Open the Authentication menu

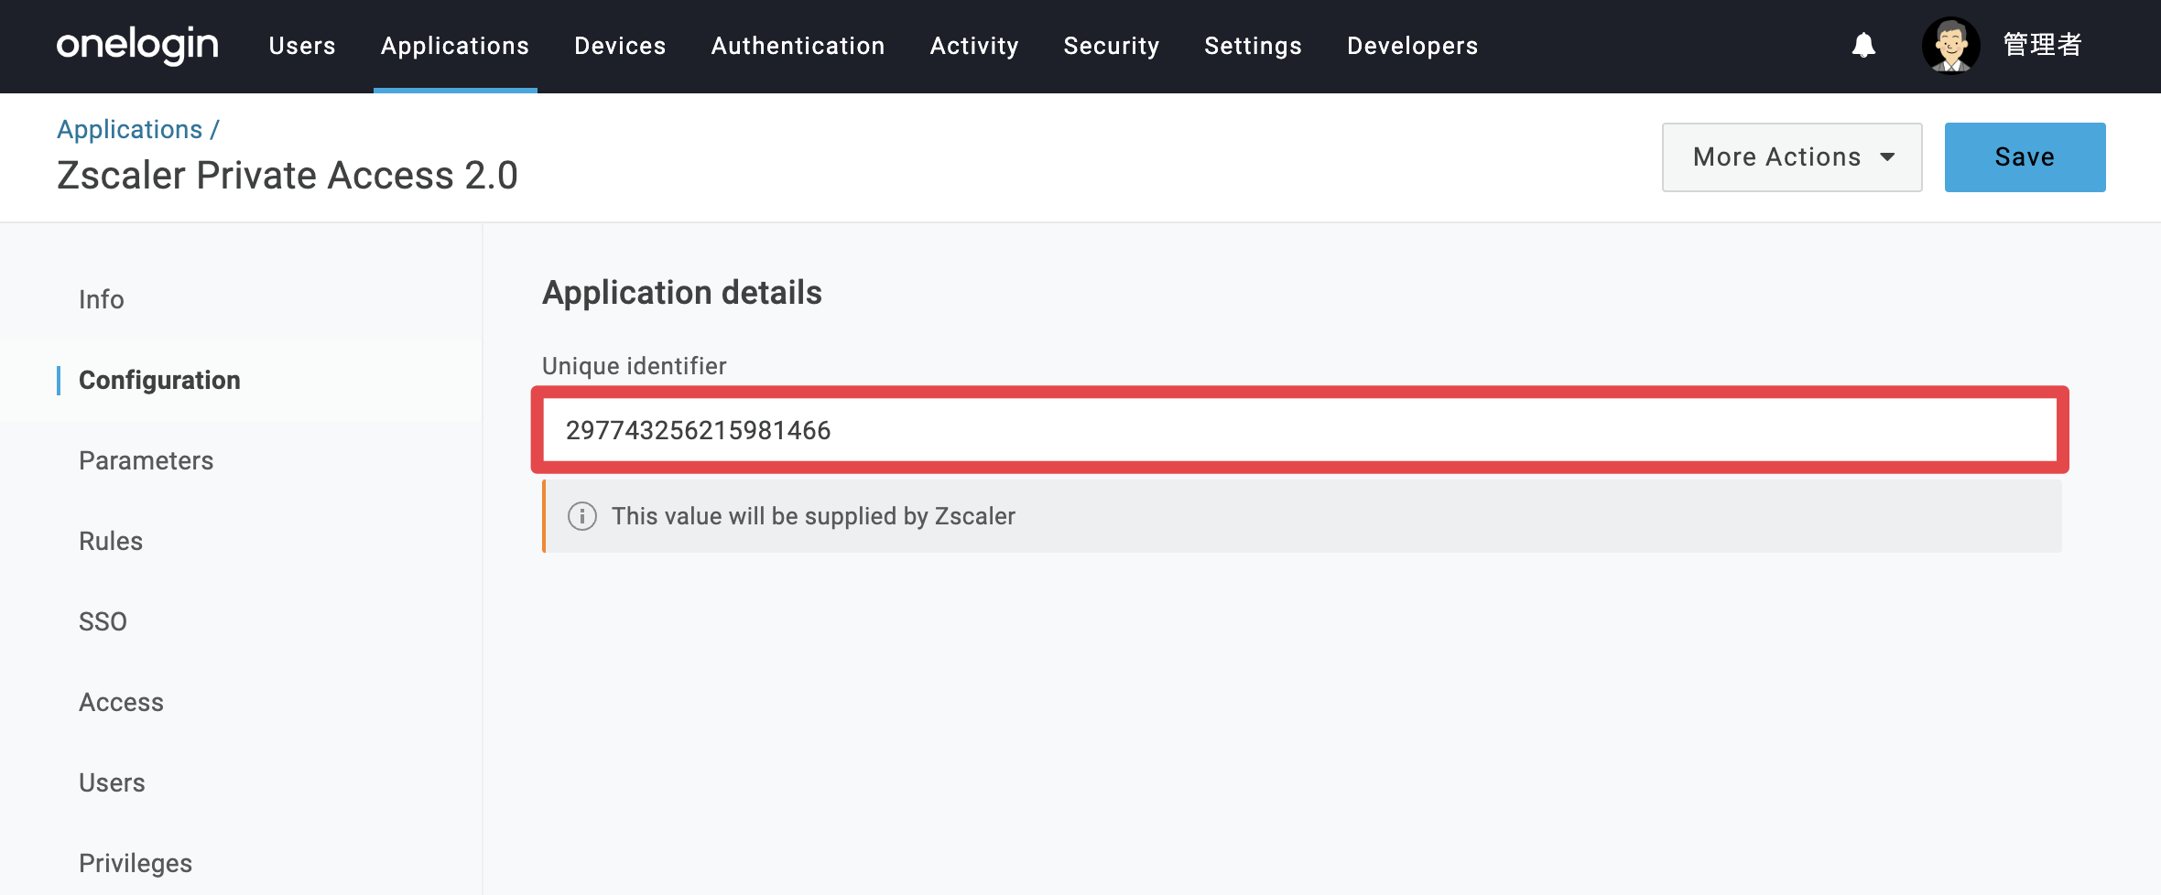pyautogui.click(x=798, y=46)
